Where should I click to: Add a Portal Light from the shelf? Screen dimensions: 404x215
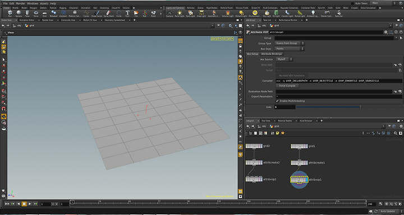click(300, 13)
